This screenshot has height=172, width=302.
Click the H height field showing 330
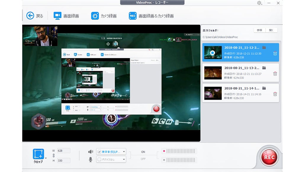click(64, 160)
